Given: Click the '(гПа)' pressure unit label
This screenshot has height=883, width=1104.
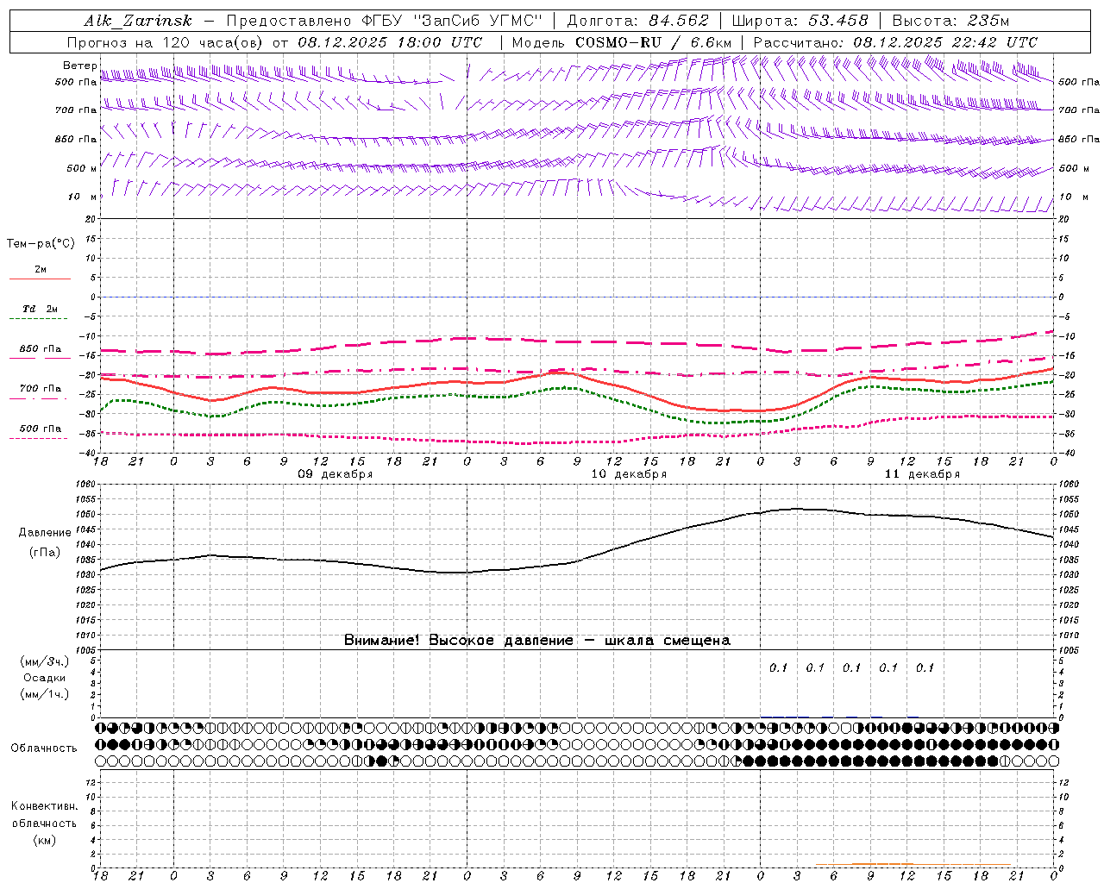Looking at the screenshot, I should 45,553.
